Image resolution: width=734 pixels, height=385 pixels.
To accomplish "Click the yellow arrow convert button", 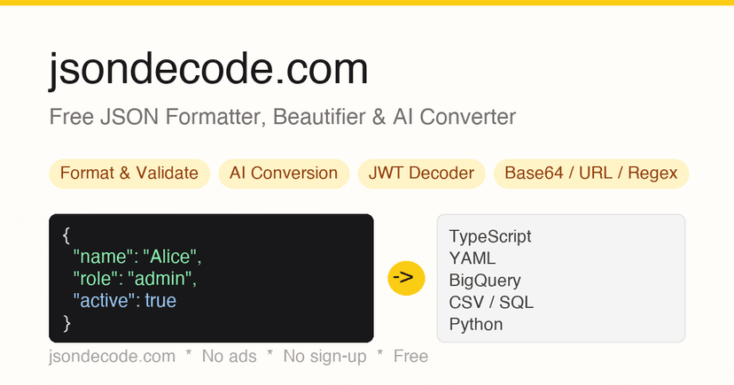I will 406,278.
